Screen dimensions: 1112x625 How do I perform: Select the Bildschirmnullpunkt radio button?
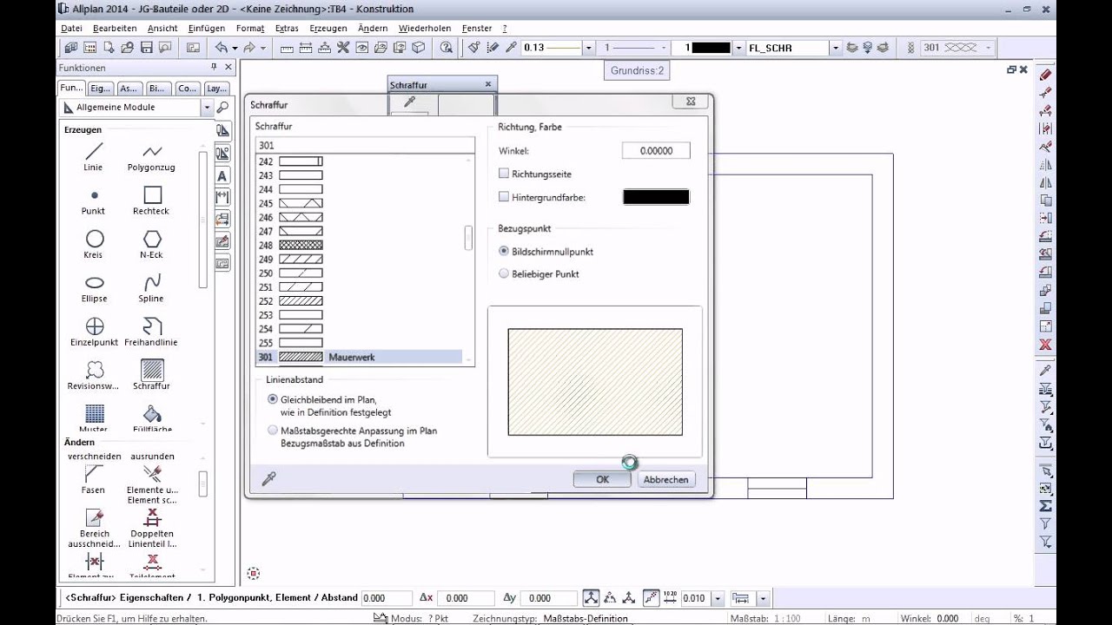pos(504,251)
